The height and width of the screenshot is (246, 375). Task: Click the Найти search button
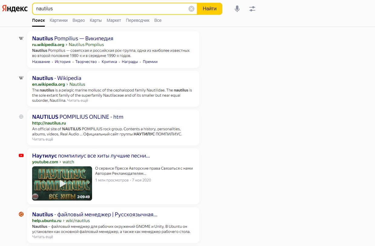point(210,9)
